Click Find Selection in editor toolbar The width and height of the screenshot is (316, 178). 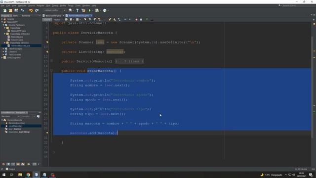tap(85, 20)
